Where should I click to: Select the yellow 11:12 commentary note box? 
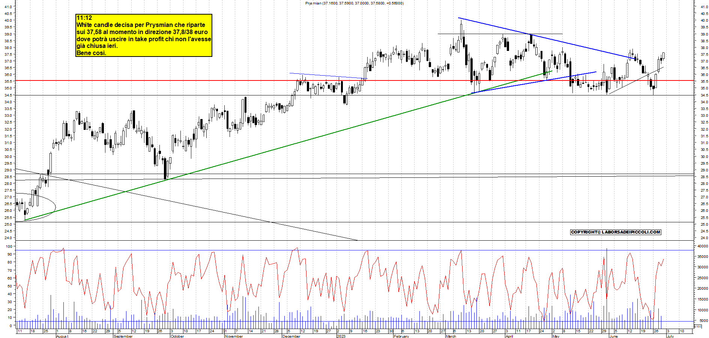(144, 36)
